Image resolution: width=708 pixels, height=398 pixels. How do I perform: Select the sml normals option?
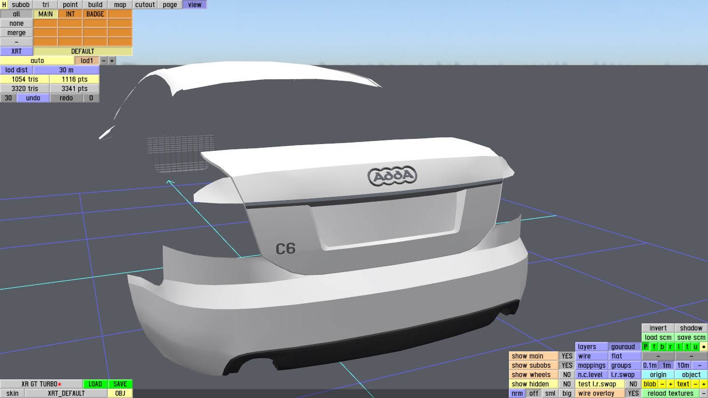pos(550,393)
